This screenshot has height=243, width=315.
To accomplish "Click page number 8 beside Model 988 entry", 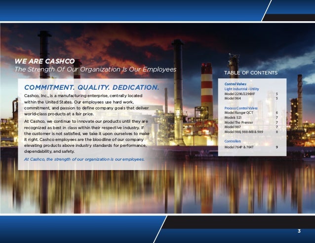I will pos(277,132).
